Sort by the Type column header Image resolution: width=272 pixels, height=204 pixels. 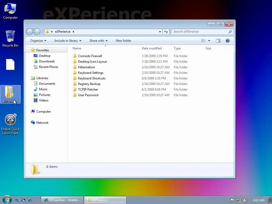tap(188, 48)
